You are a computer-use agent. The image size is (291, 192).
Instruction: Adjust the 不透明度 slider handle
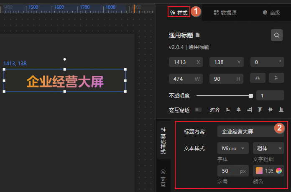[x=251, y=96]
